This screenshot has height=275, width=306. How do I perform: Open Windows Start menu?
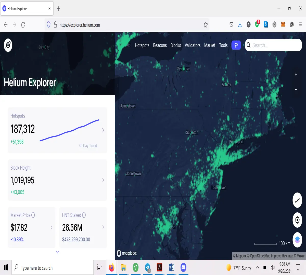[x=6, y=267]
